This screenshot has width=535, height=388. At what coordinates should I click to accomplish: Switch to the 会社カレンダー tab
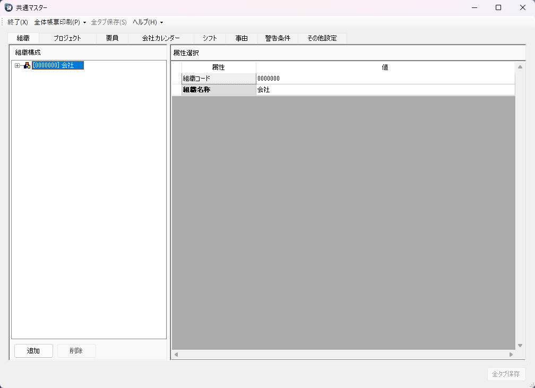pyautogui.click(x=161, y=38)
